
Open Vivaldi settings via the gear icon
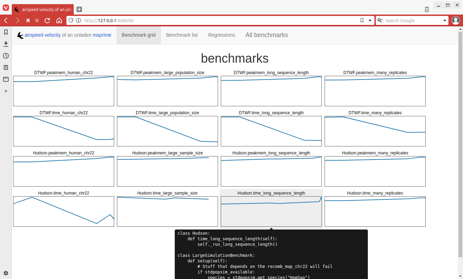coord(6,273)
